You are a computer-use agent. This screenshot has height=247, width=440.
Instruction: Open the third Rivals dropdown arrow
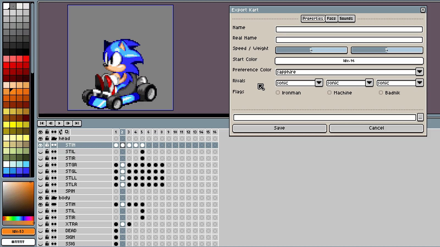(419, 83)
